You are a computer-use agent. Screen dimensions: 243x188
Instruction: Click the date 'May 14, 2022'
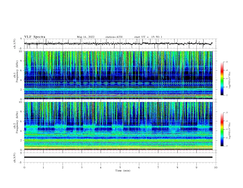pos(86,37)
